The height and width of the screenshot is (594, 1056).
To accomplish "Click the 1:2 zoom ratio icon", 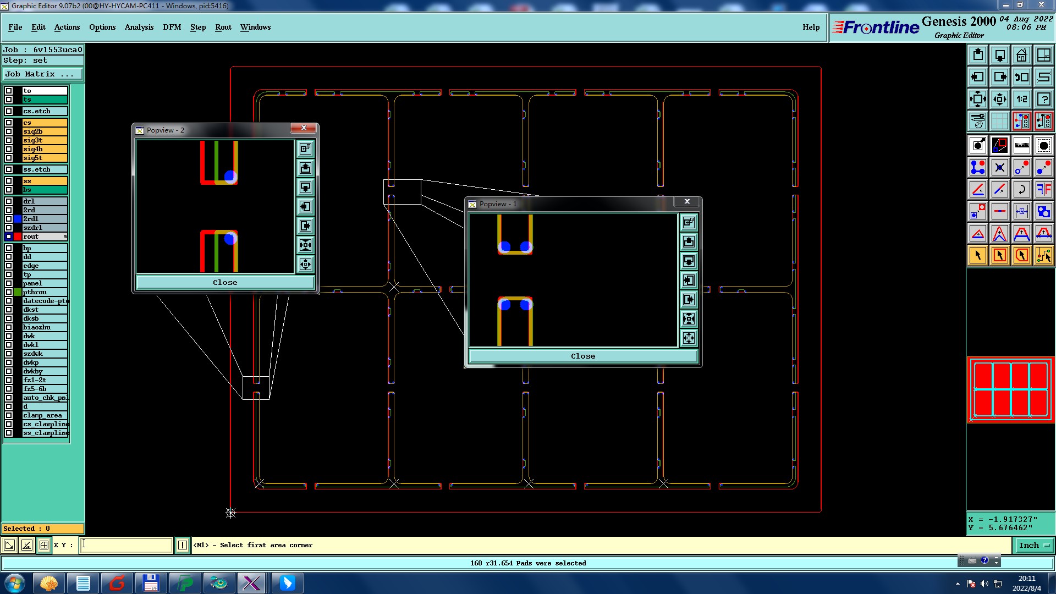I will pos(1021,99).
